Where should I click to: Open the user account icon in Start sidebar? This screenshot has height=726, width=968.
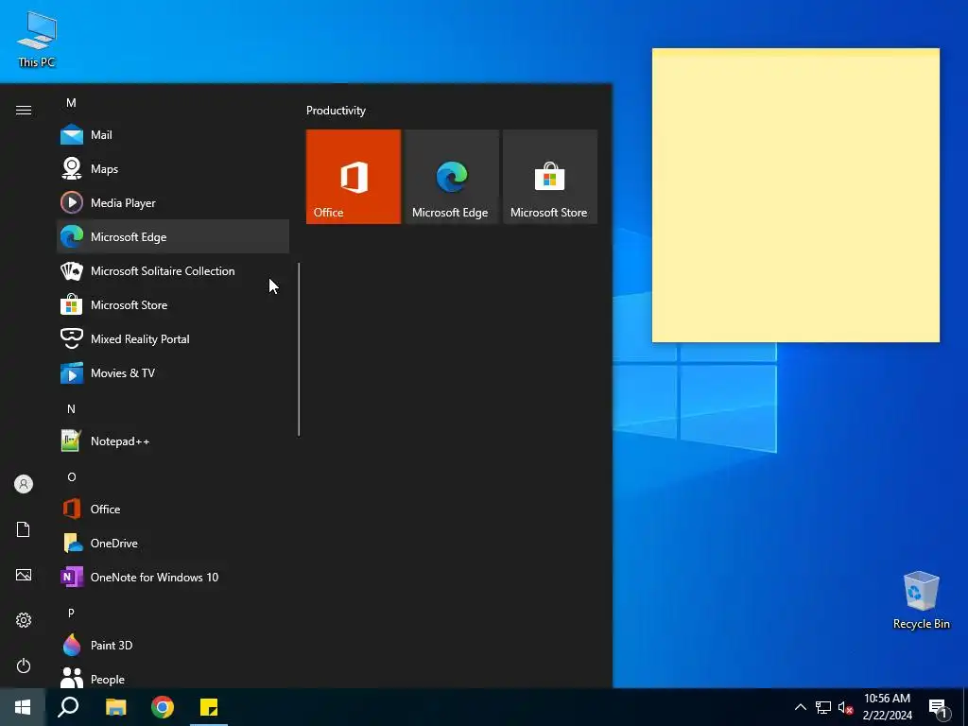[24, 484]
